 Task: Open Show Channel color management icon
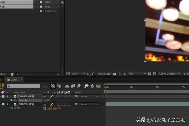(125, 74)
